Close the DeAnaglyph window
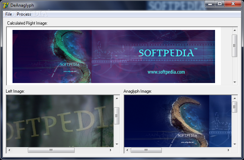Viewport: 244px width, 160px height. [233, 4]
